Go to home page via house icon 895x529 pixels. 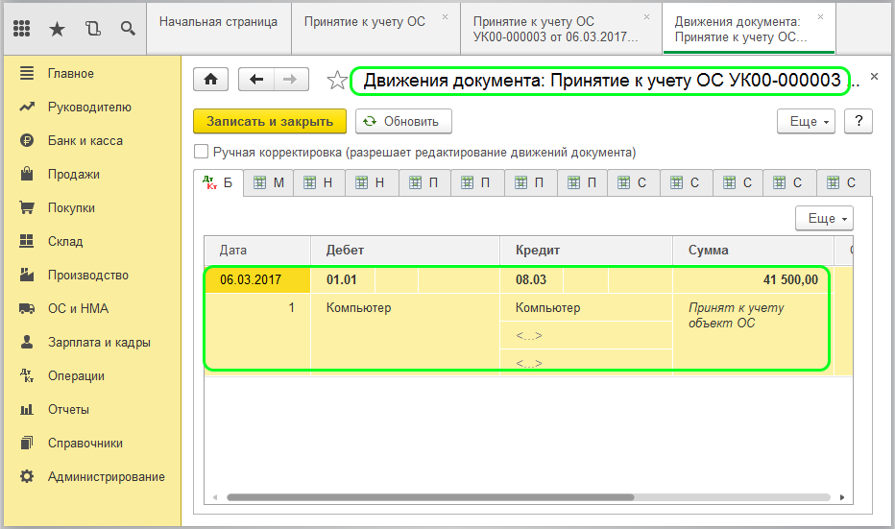tap(210, 80)
